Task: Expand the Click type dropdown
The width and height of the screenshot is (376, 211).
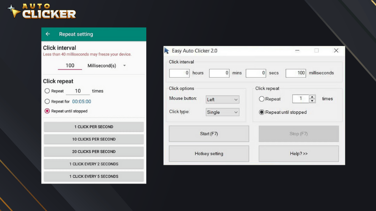Action: 223,112
